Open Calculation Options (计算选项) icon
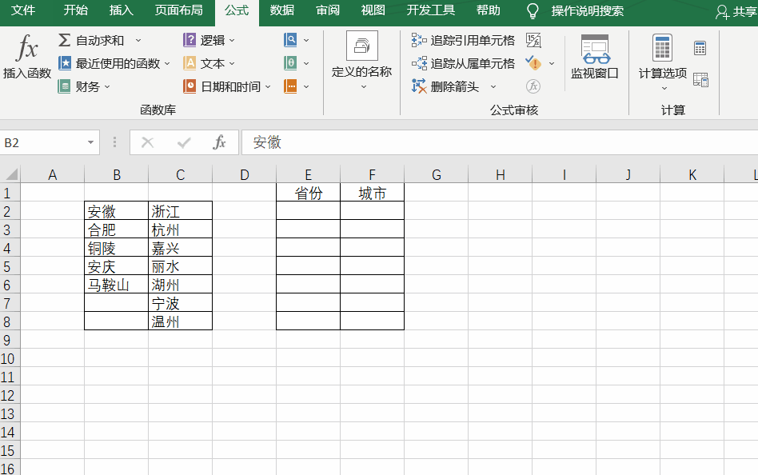 [x=662, y=48]
